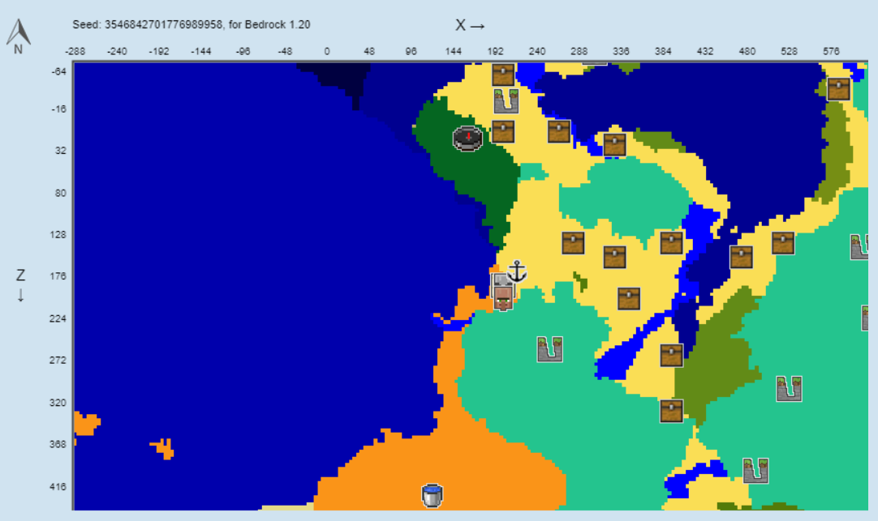Click the north compass arrow icon
The width and height of the screenshot is (878, 521).
tap(19, 33)
